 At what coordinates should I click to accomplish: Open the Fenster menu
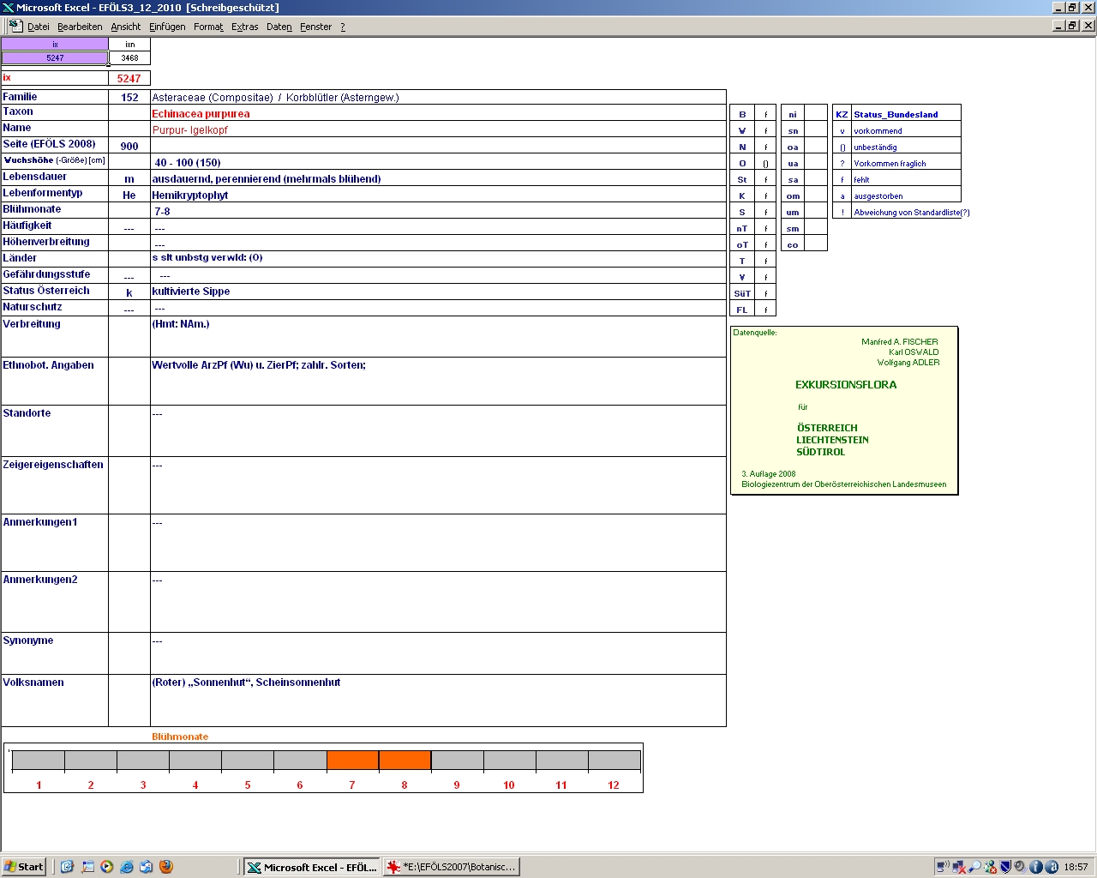point(315,27)
